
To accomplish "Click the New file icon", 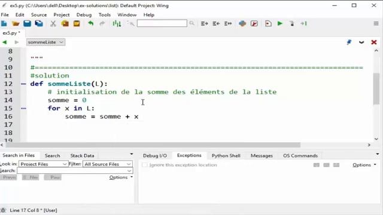I will (x=4, y=23).
